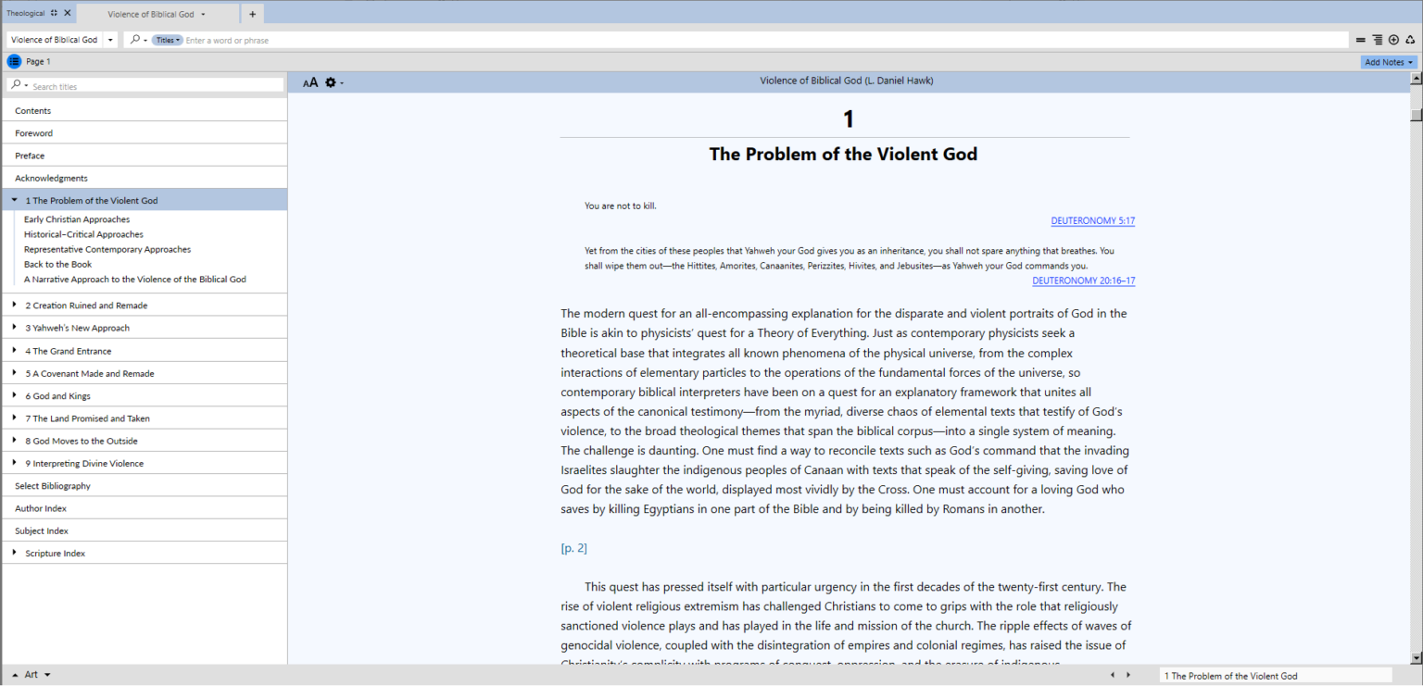Open the Add Notes button
This screenshot has height=686, width=1423.
point(1387,61)
